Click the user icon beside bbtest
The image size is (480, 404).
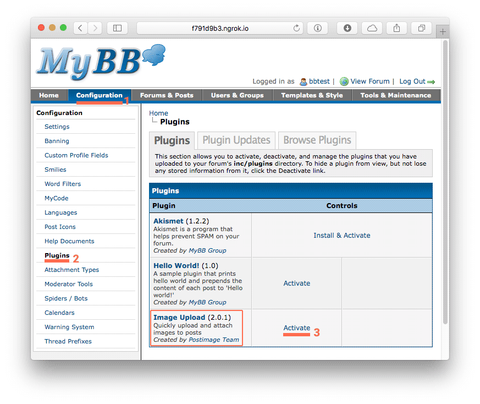[x=304, y=81]
